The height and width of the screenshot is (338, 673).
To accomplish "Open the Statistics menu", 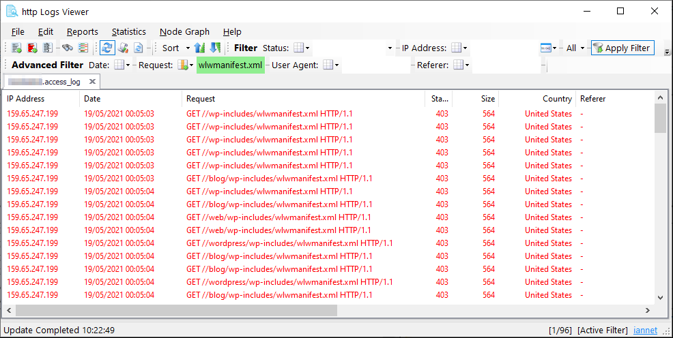I will coord(128,31).
